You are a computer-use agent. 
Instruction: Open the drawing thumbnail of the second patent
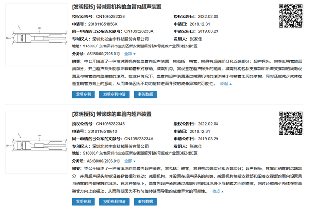[37, 142]
